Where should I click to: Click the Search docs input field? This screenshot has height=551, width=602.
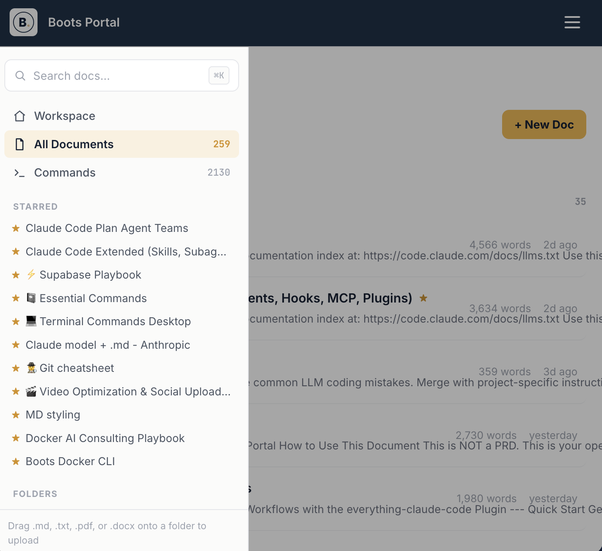pos(122,75)
